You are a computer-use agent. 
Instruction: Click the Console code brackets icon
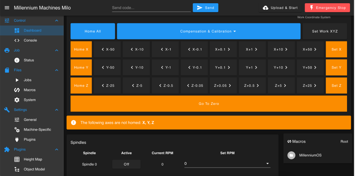(17, 40)
